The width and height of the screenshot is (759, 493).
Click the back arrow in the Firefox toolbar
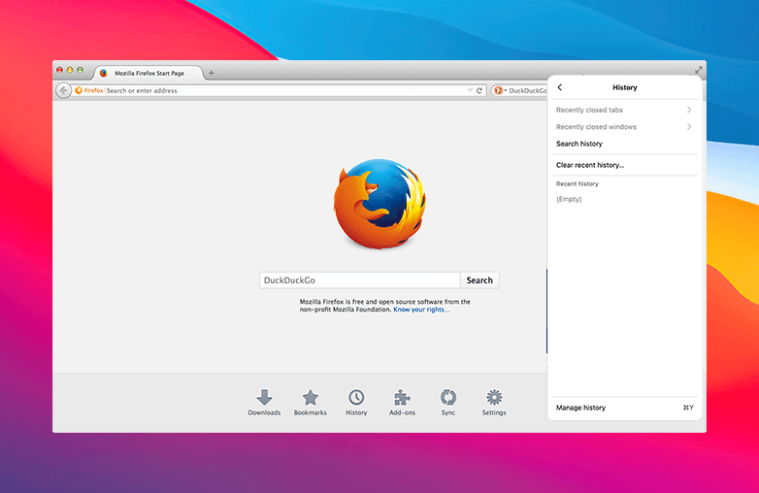tap(63, 90)
